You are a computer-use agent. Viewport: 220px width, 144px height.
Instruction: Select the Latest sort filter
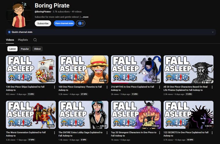[13, 49]
